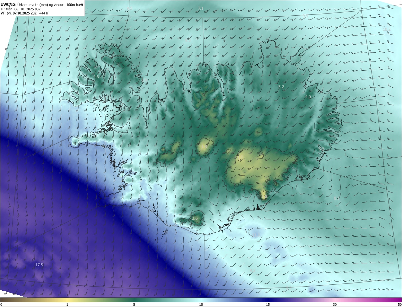Click the color scale label 15
The width and height of the screenshot is (402, 307).
pos(268,304)
